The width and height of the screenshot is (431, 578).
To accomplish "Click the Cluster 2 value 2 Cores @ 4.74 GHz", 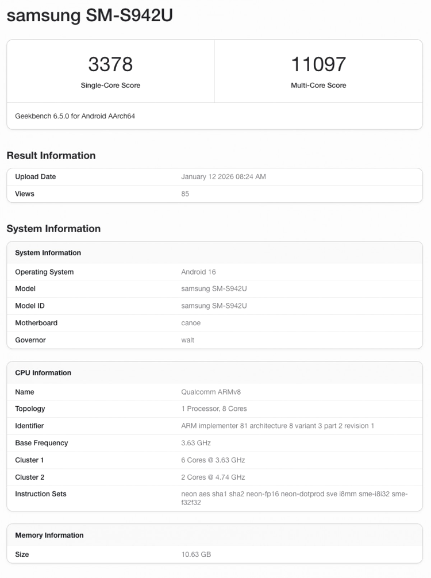I will point(213,477).
